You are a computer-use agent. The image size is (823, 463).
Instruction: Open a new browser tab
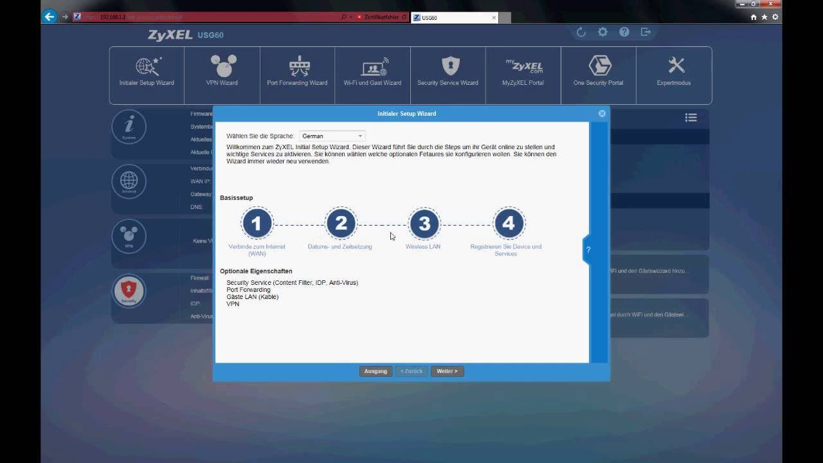[x=505, y=17]
